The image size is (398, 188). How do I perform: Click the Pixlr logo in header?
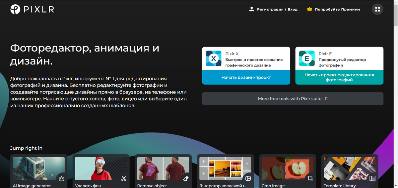click(32, 9)
